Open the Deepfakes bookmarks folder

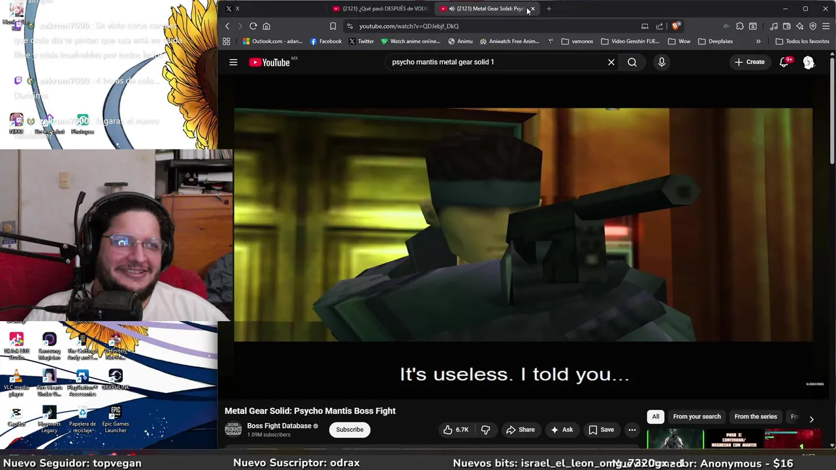click(715, 41)
